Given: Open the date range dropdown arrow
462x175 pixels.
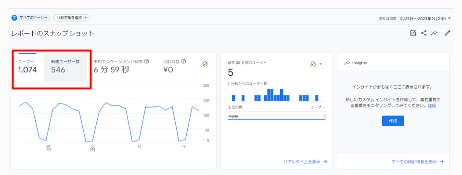Looking at the screenshot, I should [449, 18].
